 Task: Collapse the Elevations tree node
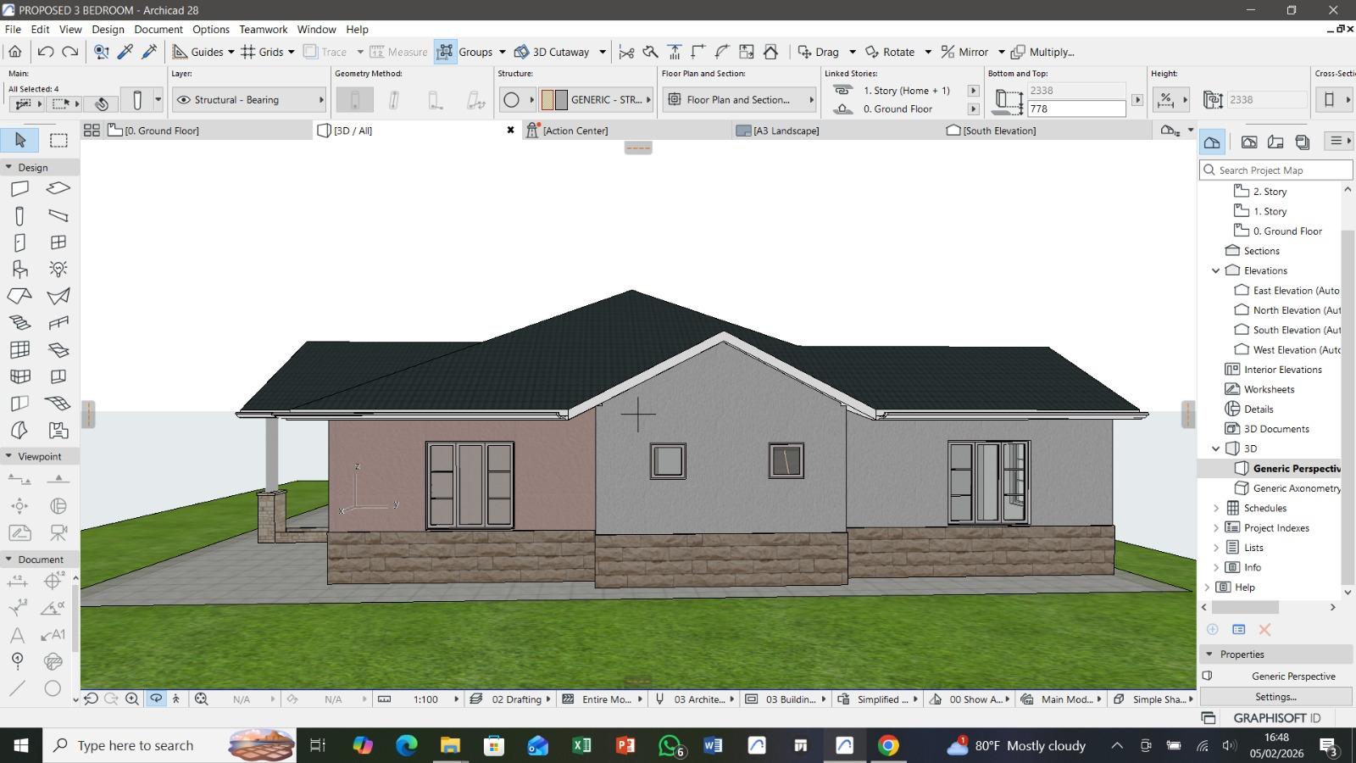pyautogui.click(x=1216, y=270)
